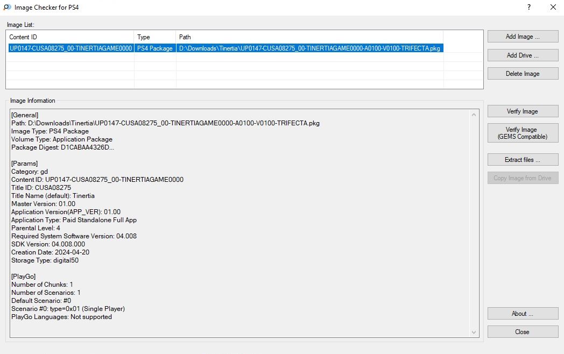Screen dimensions: 564x354
Task: Click the help question mark in title bar
Action: (528, 7)
